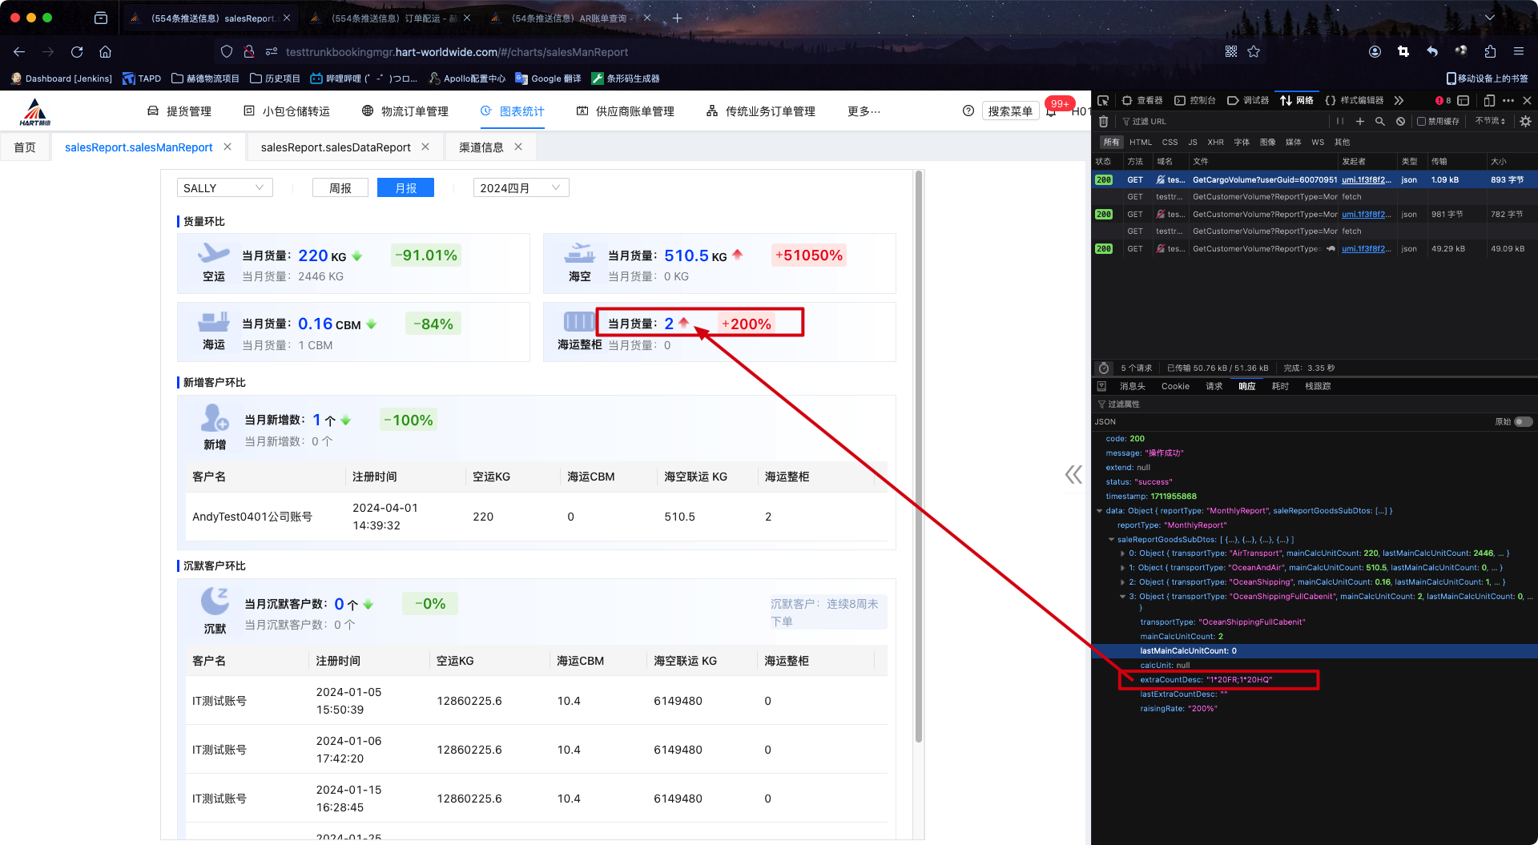The image size is (1538, 845).
Task: Open the notification bell with 99+ badge
Action: [x=1051, y=111]
